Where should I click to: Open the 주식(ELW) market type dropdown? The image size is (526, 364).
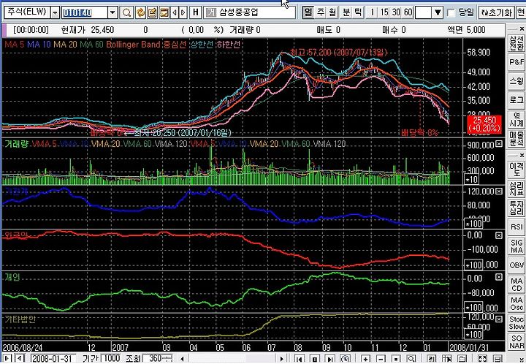[55, 13]
